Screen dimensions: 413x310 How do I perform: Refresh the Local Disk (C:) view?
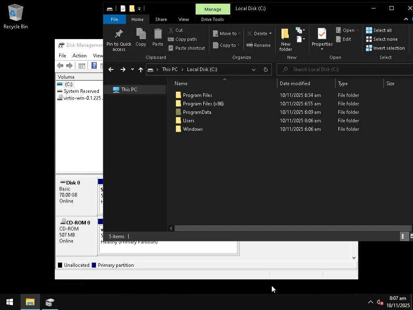pyautogui.click(x=265, y=69)
